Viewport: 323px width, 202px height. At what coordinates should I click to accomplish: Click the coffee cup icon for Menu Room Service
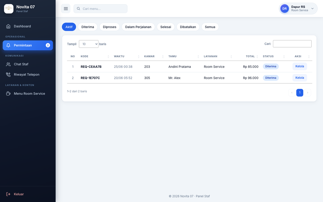(x=8, y=94)
